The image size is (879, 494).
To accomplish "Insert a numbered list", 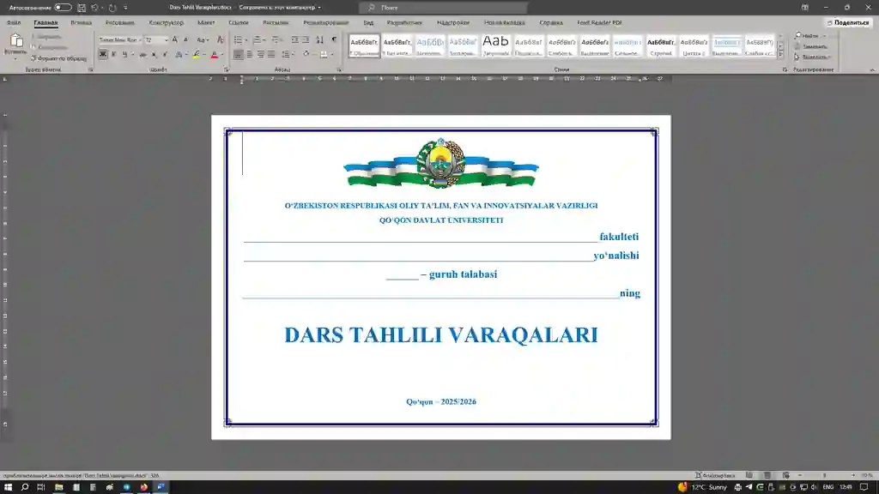I will click(x=258, y=39).
